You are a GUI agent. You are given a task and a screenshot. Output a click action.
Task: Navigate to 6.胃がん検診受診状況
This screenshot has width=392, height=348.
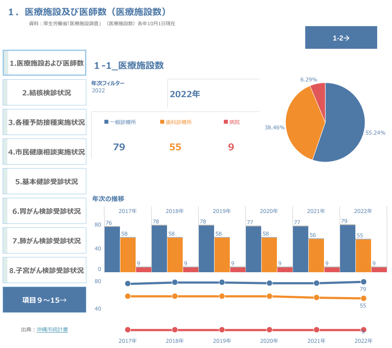pyautogui.click(x=44, y=211)
